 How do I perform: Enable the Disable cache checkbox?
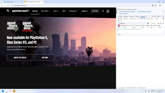click(x=139, y=19)
